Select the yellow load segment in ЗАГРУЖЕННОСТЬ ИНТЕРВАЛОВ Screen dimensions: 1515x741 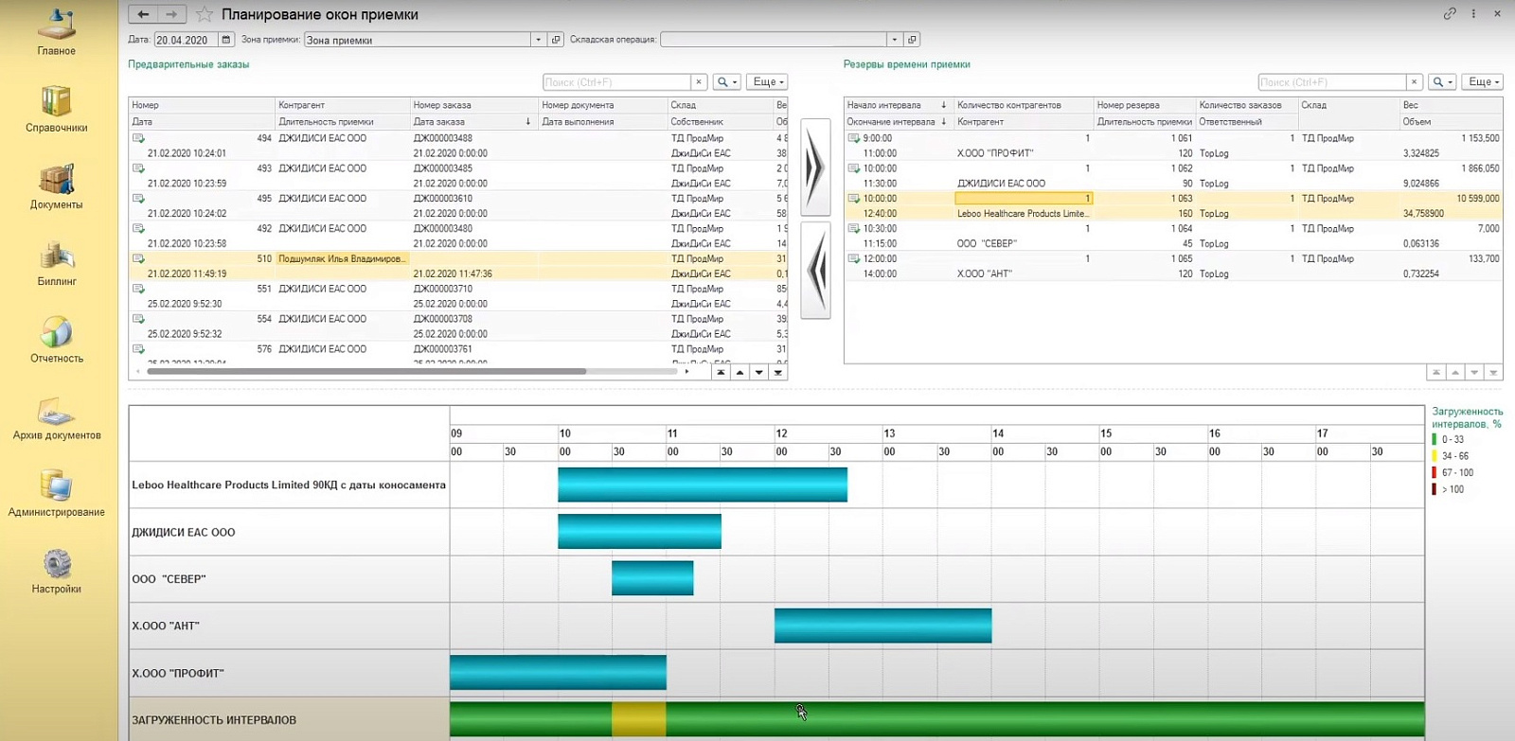[x=638, y=719]
